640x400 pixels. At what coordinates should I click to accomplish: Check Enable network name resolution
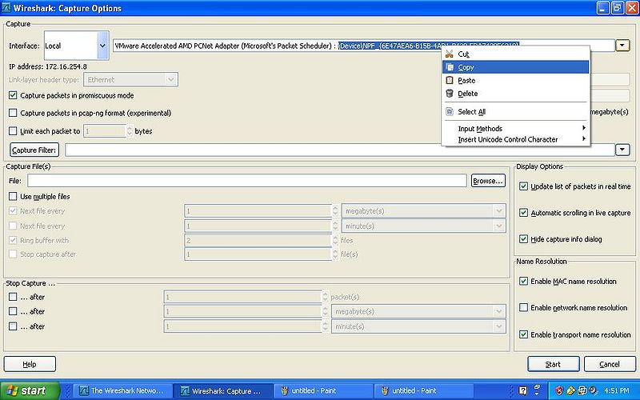click(523, 308)
